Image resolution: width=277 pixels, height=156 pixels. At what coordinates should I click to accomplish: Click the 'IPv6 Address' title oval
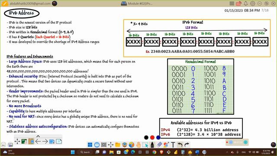tap(22, 13)
